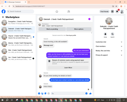
Task: Open the Home feed icon
Action: click(x=57, y=11)
